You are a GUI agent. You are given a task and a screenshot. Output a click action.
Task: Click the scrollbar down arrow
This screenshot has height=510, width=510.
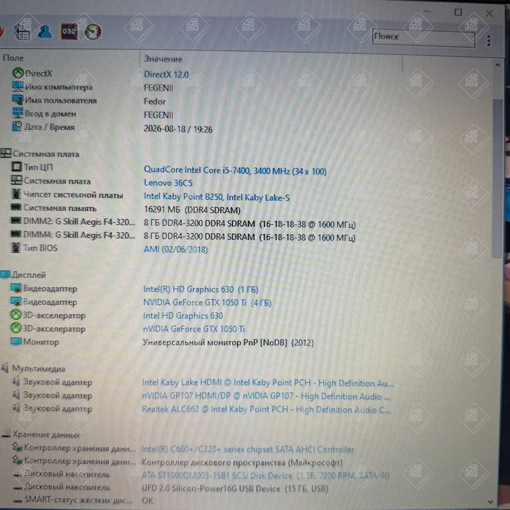tap(491, 502)
